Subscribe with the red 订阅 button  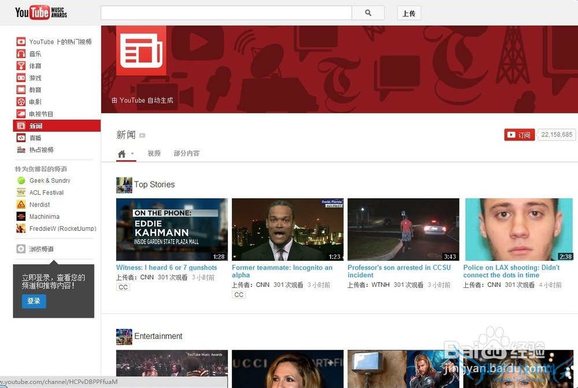pyautogui.click(x=519, y=135)
